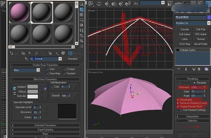
Task: Click the pink material sample sphere
Action: [x=20, y=12]
